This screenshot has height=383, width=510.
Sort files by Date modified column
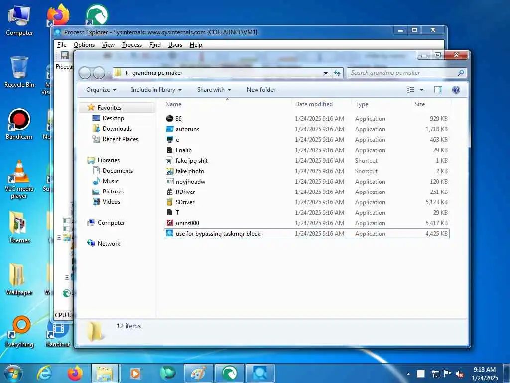(321, 104)
